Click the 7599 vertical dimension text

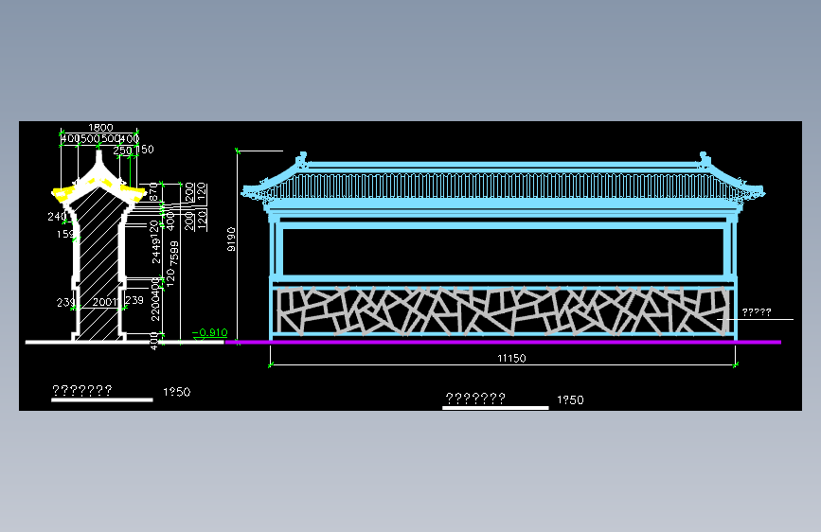pos(174,254)
